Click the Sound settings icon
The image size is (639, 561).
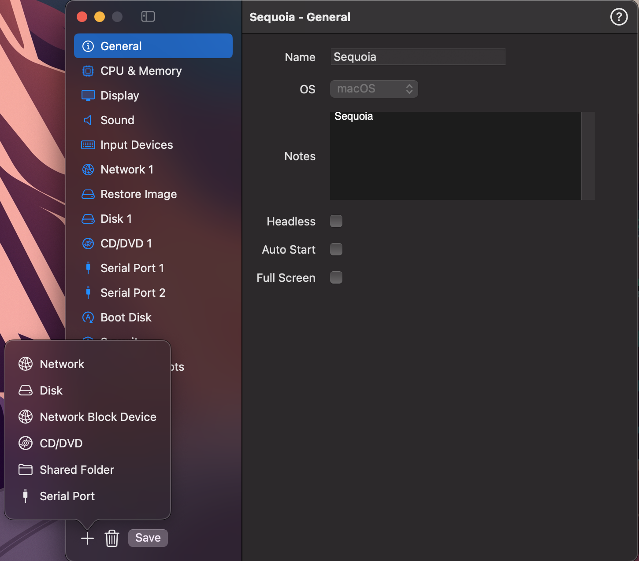pyautogui.click(x=88, y=120)
